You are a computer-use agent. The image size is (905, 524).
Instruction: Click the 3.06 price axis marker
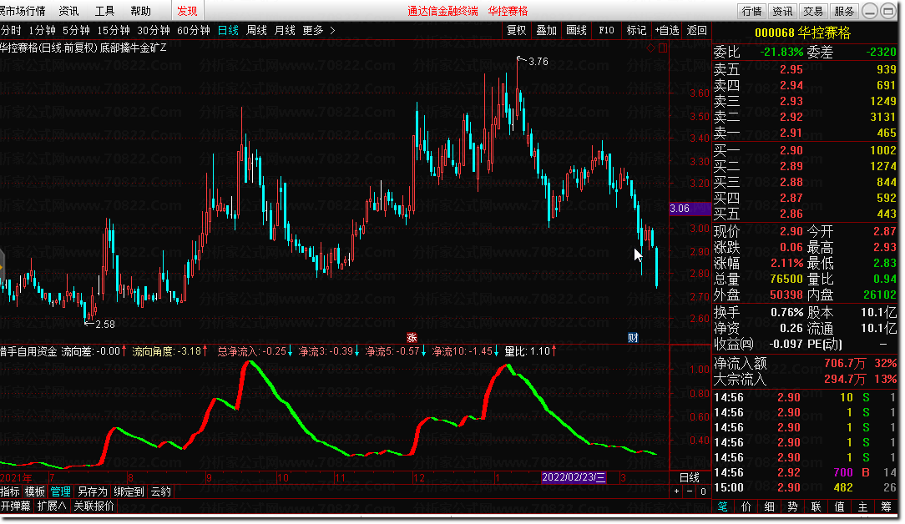tap(690, 209)
